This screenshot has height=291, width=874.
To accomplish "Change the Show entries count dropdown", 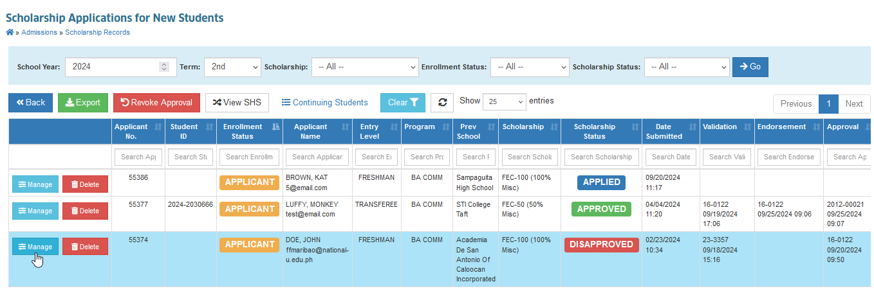I will coord(505,101).
